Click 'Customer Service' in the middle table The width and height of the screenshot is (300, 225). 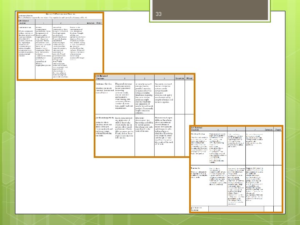tap(104, 84)
